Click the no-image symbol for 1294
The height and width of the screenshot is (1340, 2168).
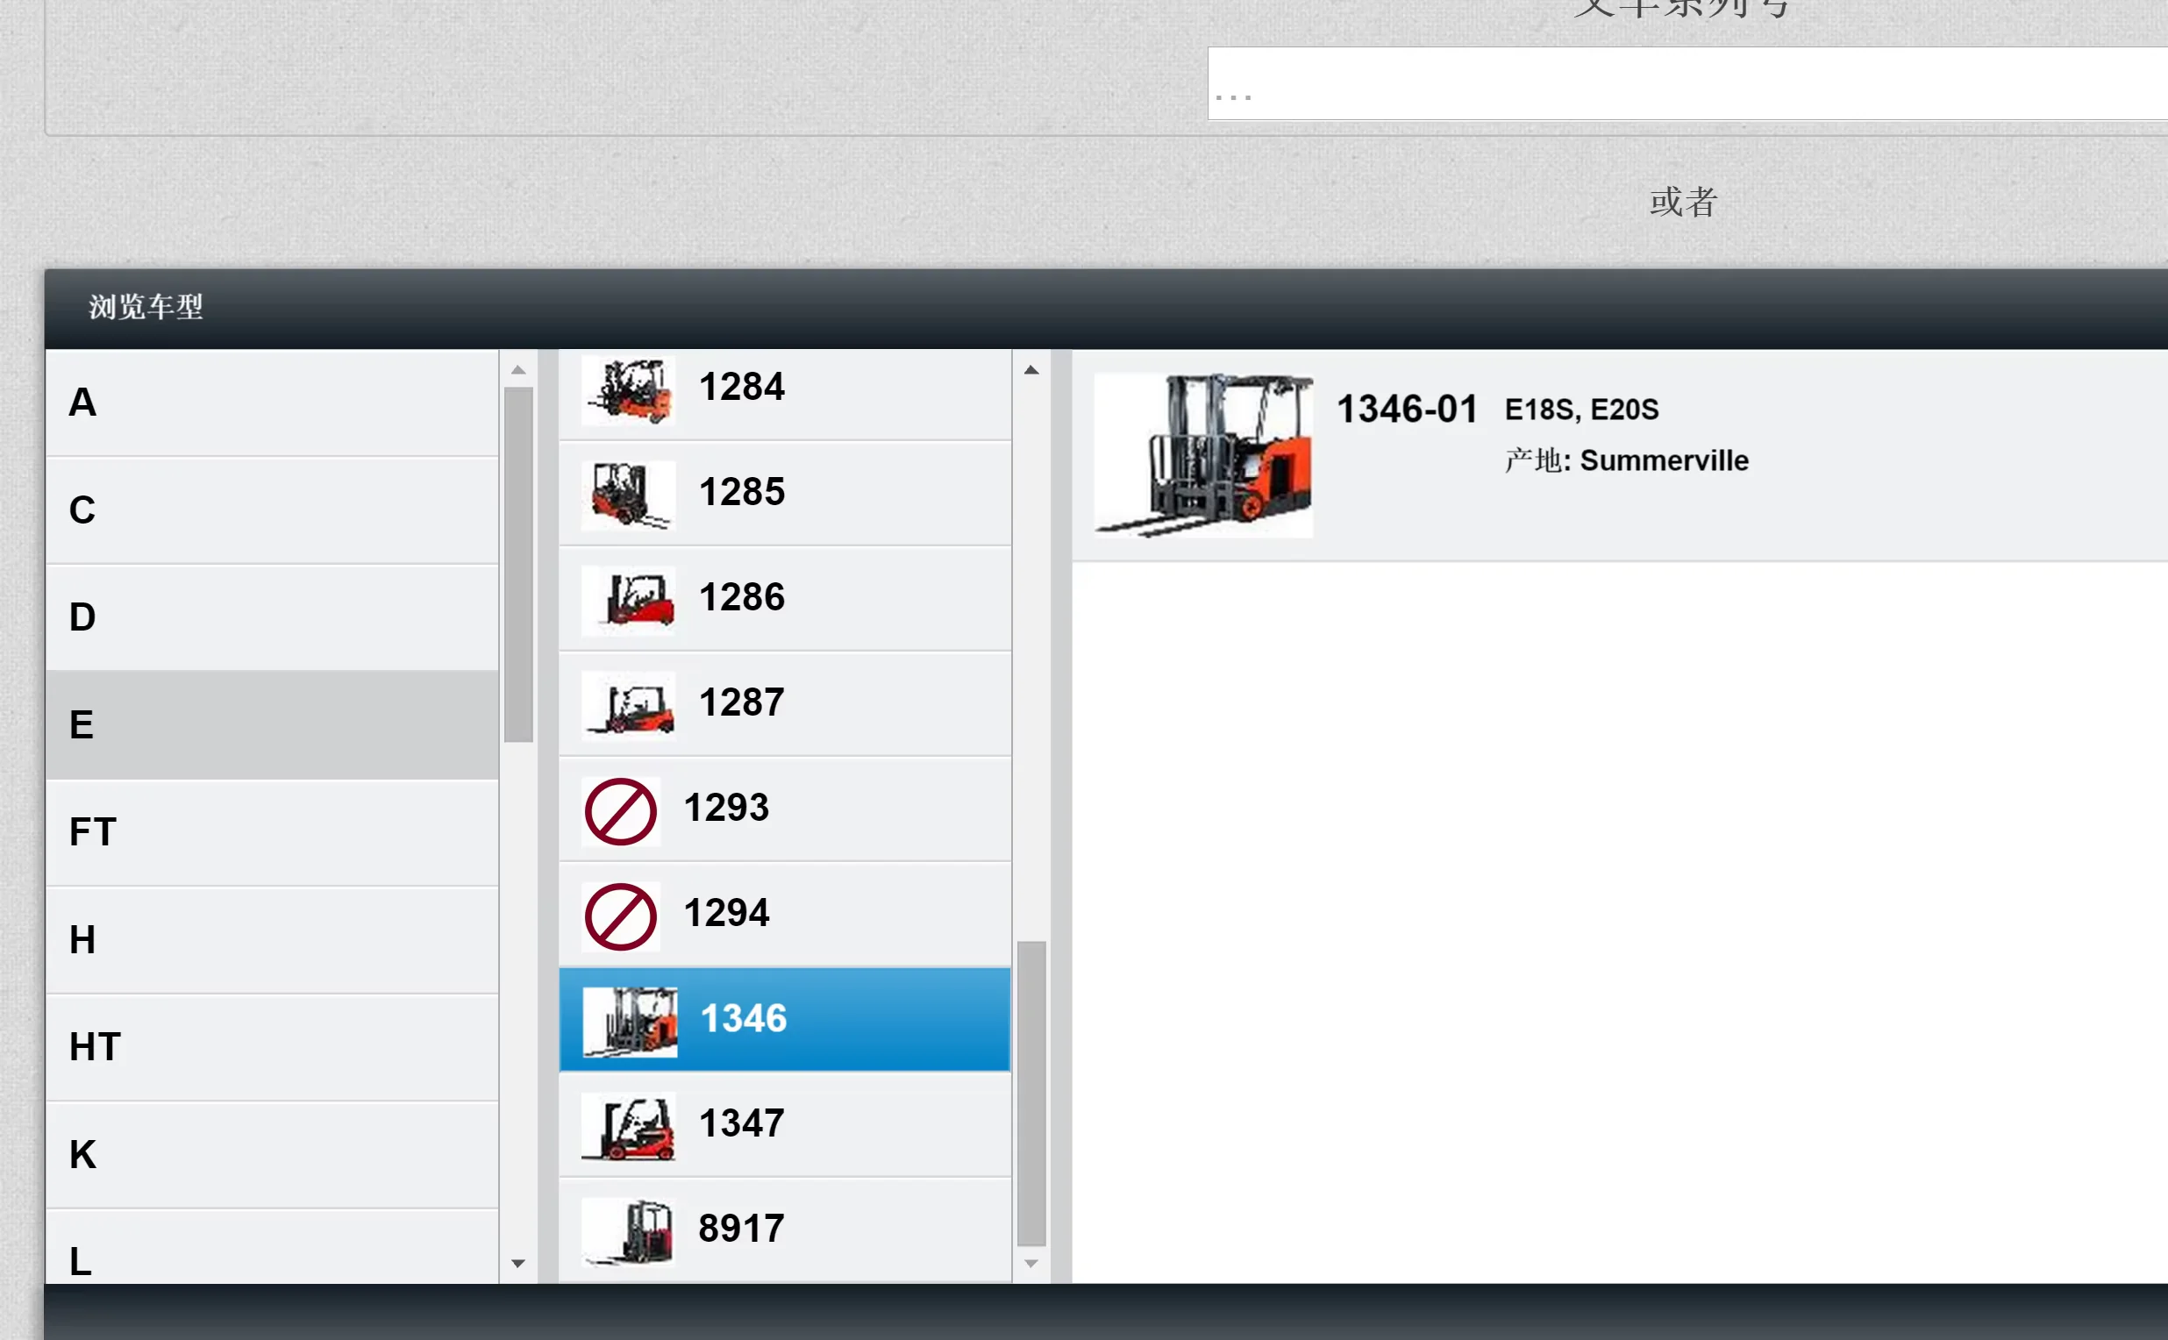click(620, 916)
